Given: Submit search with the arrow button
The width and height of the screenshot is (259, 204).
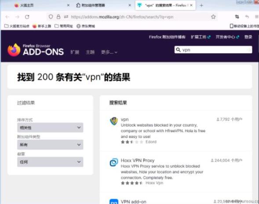Looking at the screenshot, I should [x=249, y=50].
